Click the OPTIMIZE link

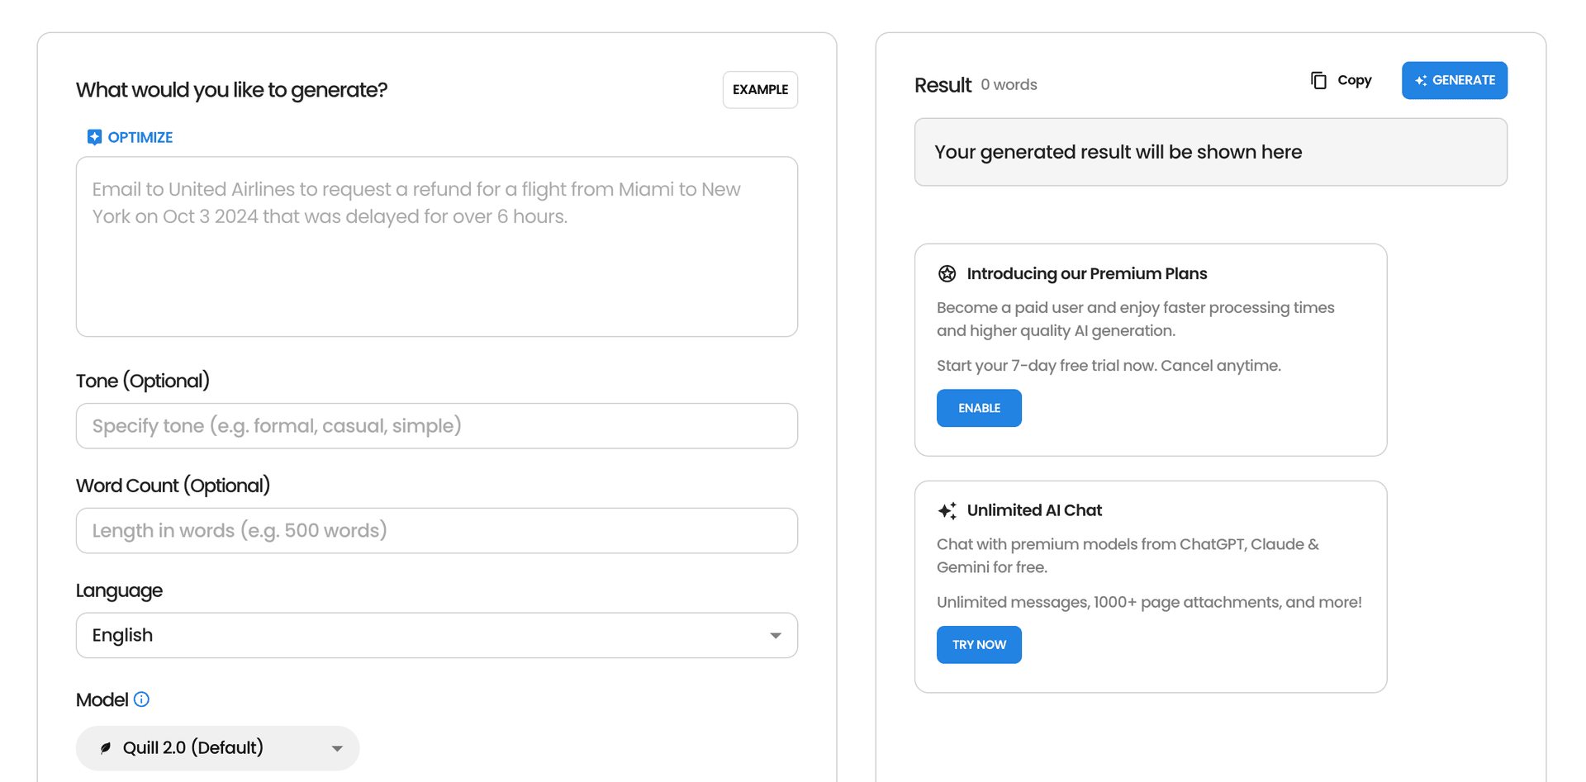[140, 136]
